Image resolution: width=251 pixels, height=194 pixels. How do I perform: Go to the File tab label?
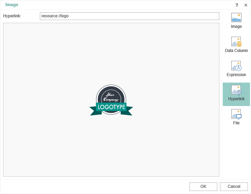click(x=236, y=123)
